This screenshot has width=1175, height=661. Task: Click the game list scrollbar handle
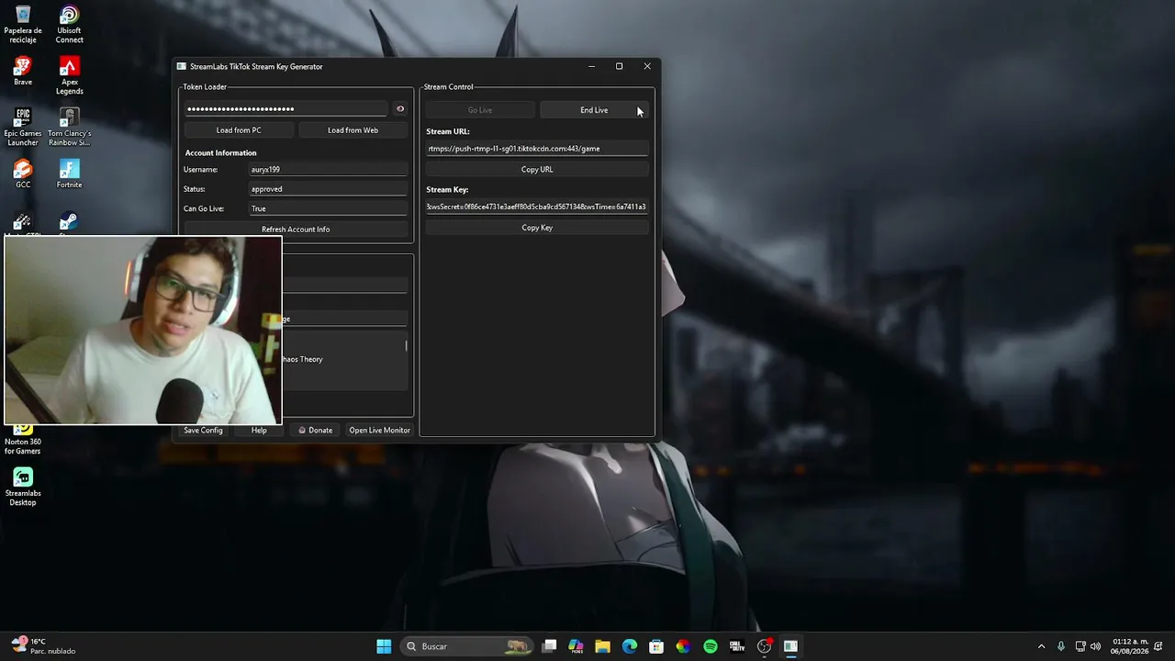pyautogui.click(x=406, y=345)
